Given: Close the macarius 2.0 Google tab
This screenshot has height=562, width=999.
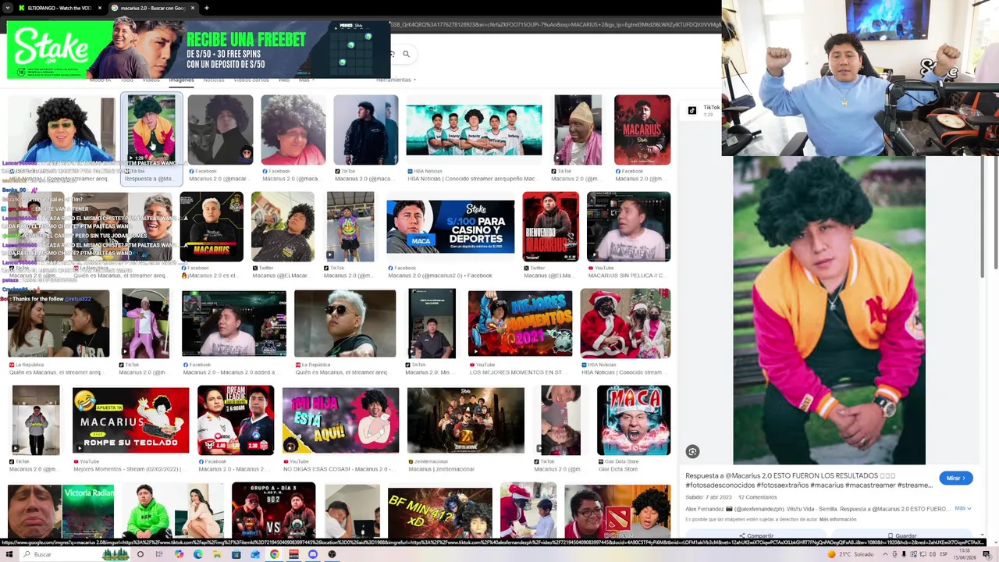Looking at the screenshot, I should click(193, 8).
